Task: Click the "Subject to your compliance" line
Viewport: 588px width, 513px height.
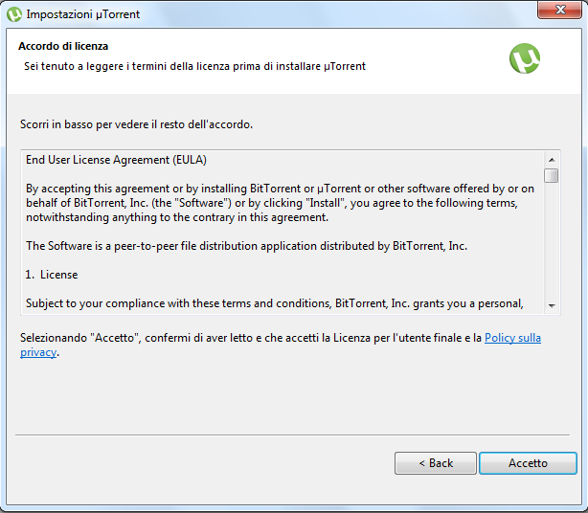Action: click(x=275, y=303)
